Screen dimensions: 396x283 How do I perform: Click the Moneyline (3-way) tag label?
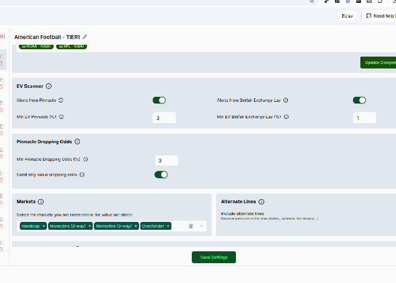coord(114,226)
